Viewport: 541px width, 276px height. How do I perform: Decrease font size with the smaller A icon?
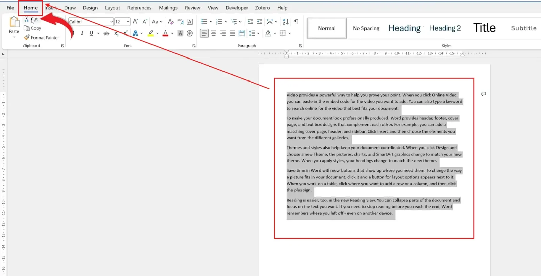click(145, 22)
